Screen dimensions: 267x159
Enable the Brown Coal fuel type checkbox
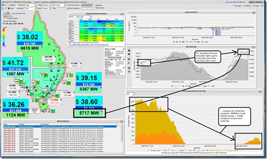(x=149, y=150)
